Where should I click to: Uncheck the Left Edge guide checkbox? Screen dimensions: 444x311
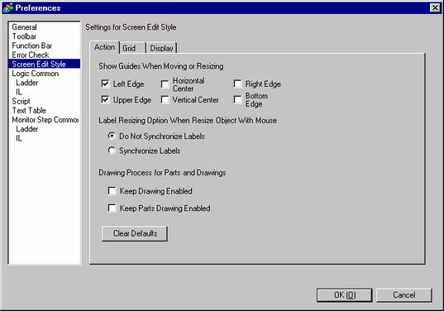pyautogui.click(x=105, y=84)
